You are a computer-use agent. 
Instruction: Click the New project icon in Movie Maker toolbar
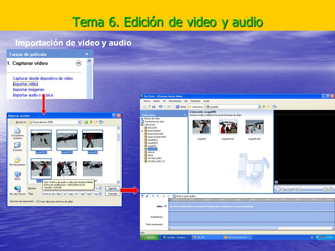[144, 107]
